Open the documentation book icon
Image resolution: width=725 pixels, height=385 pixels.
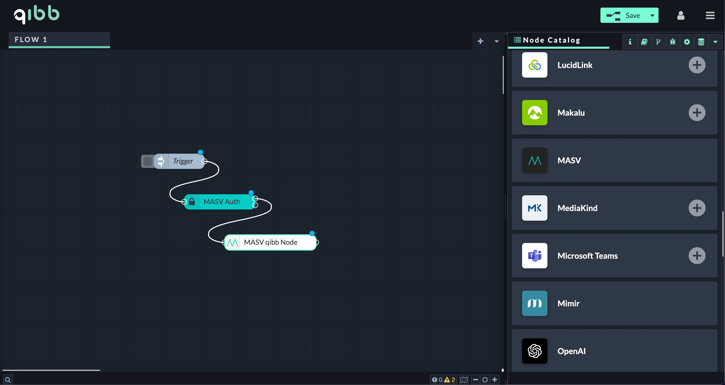click(645, 42)
